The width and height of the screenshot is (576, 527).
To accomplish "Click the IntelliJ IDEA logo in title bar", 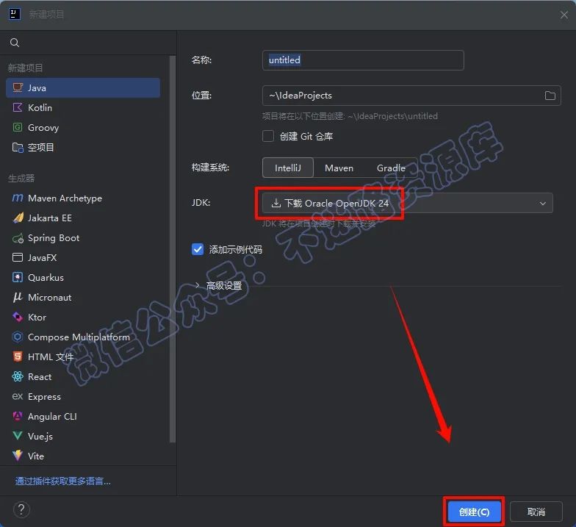I will [x=15, y=15].
